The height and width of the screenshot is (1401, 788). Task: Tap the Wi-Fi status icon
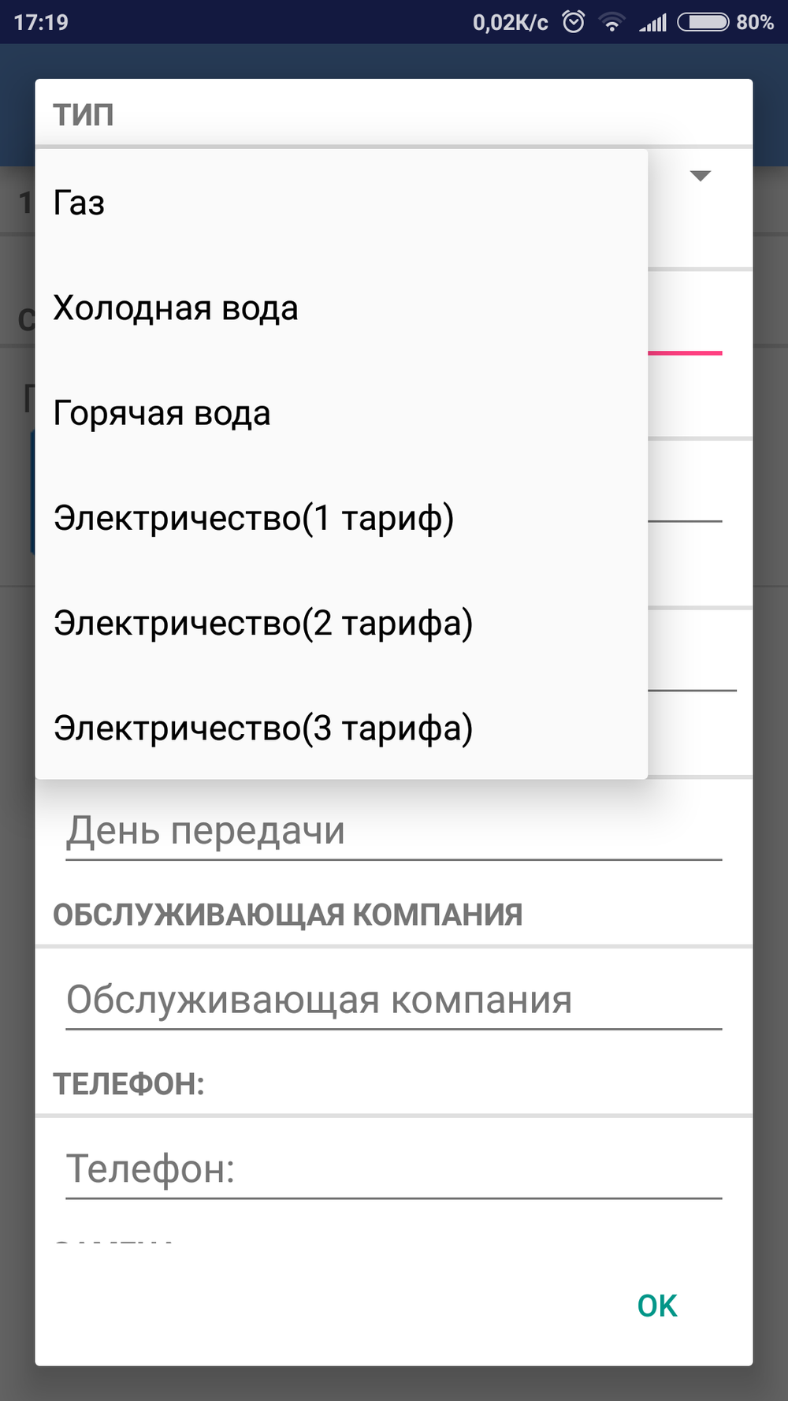(x=611, y=22)
